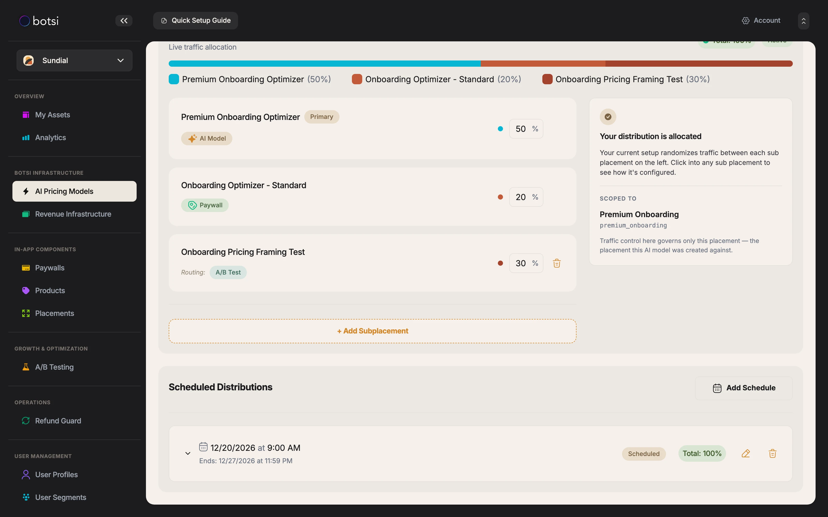Viewport: 828px width, 517px height.
Task: Edit the 50 percent field for Premium Onboarding Optimizer
Action: [526, 129]
